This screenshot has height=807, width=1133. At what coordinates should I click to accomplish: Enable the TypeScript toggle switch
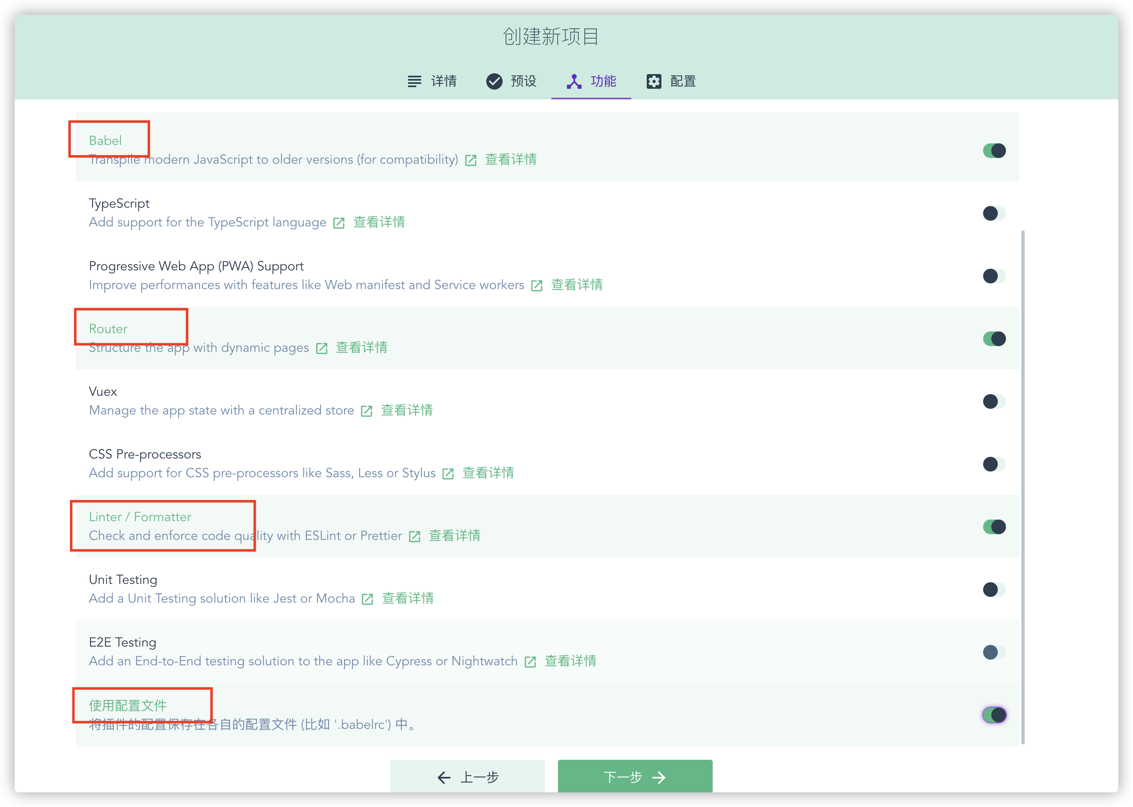[x=994, y=213]
